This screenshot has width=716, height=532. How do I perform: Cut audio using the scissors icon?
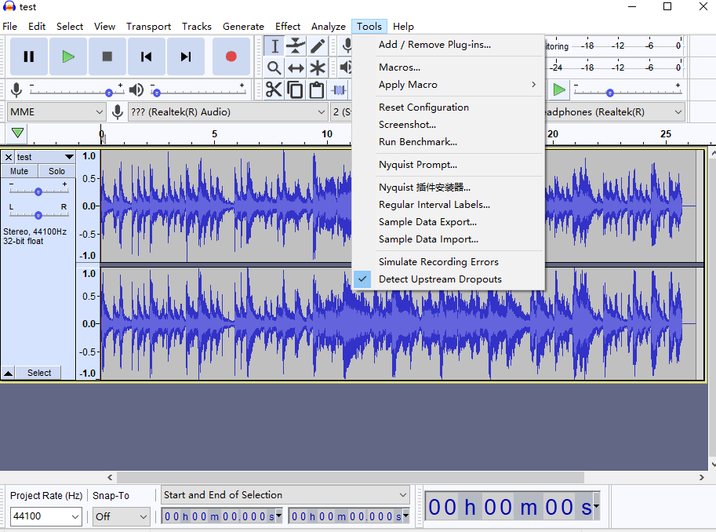click(x=274, y=89)
